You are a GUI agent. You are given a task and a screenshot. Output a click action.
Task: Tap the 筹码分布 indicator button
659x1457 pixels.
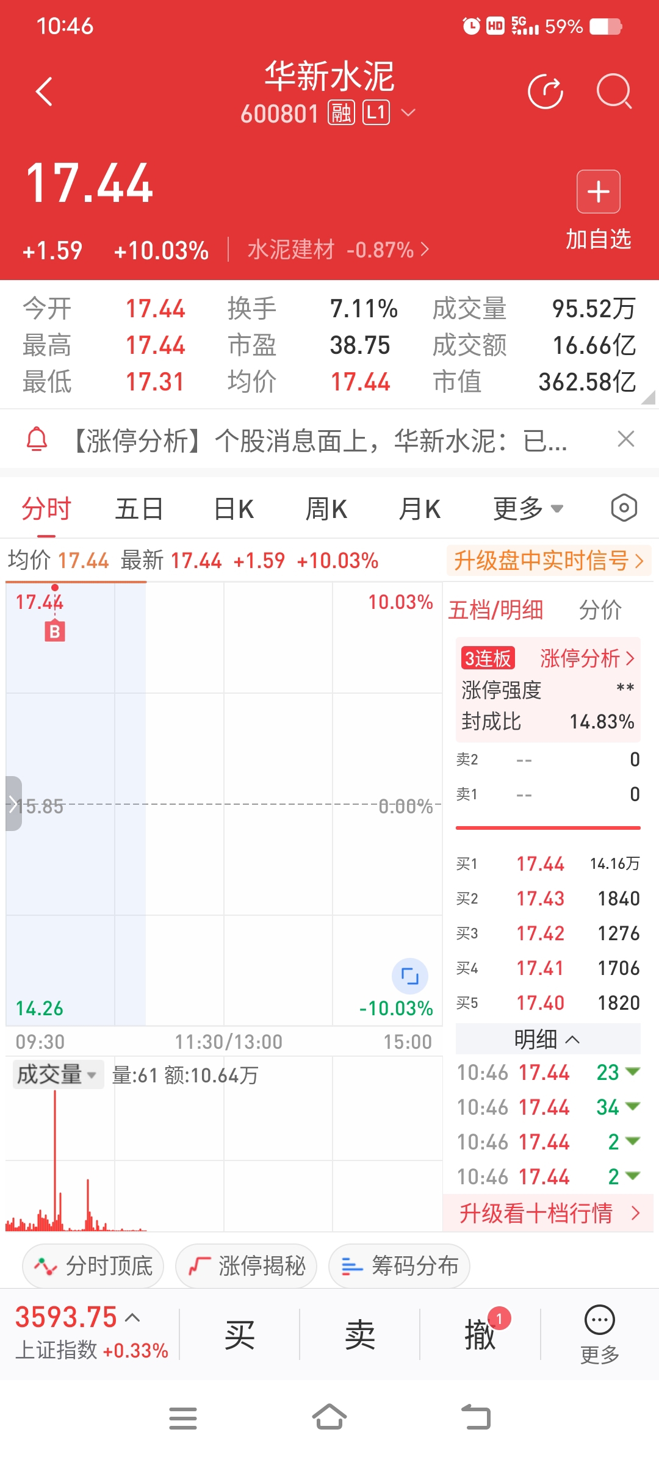click(399, 1266)
